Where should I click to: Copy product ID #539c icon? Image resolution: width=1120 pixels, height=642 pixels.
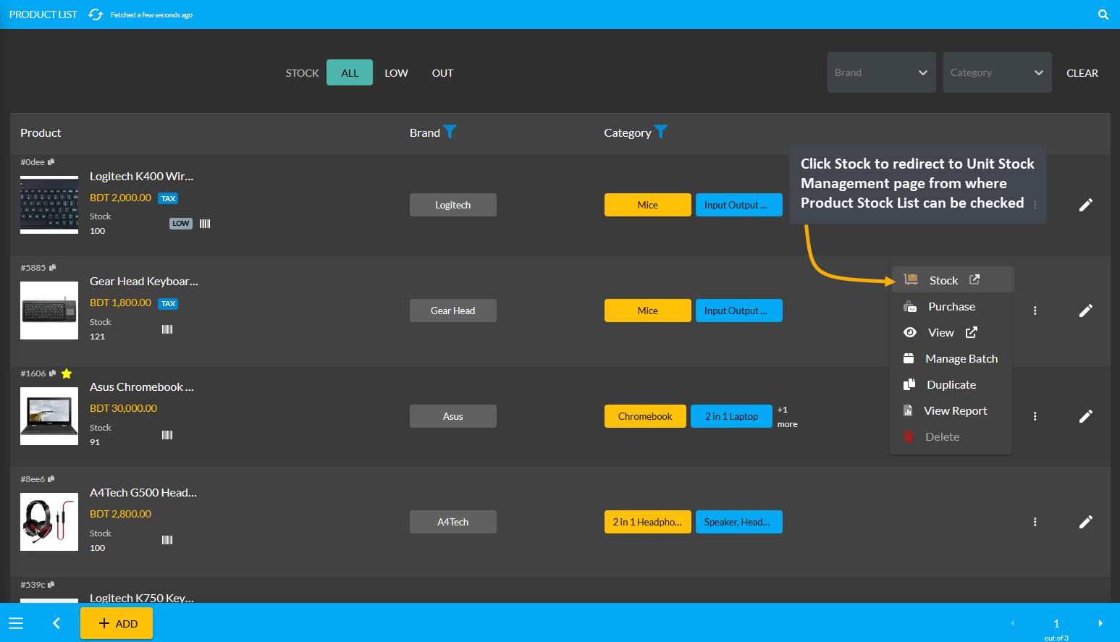point(51,585)
